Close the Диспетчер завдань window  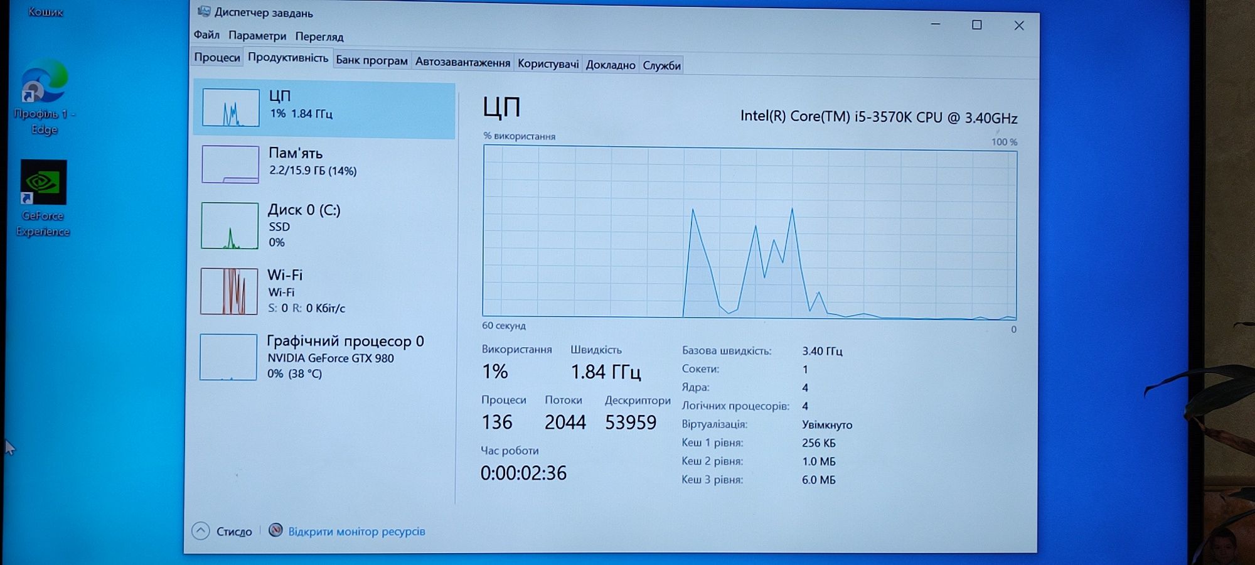[1019, 25]
